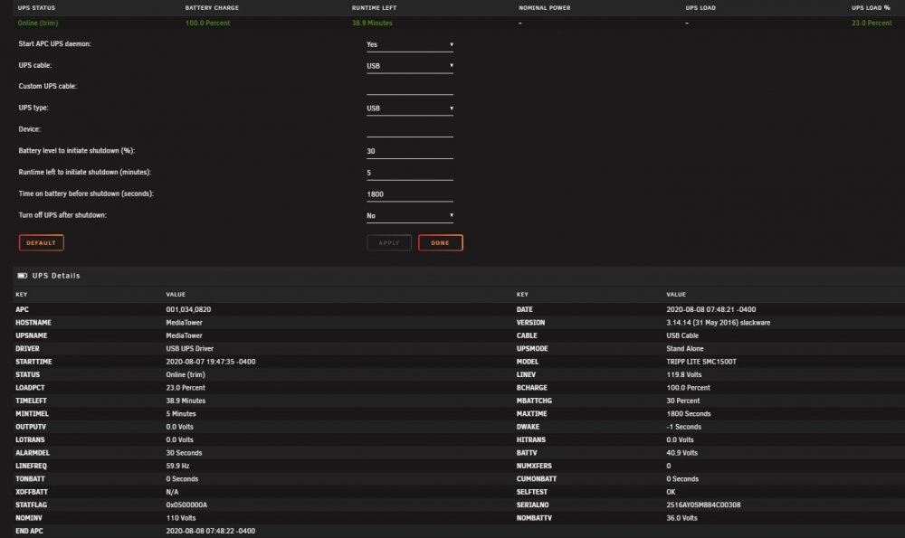
Task: Click the battery icon beside UPS Details
Action: [23, 276]
